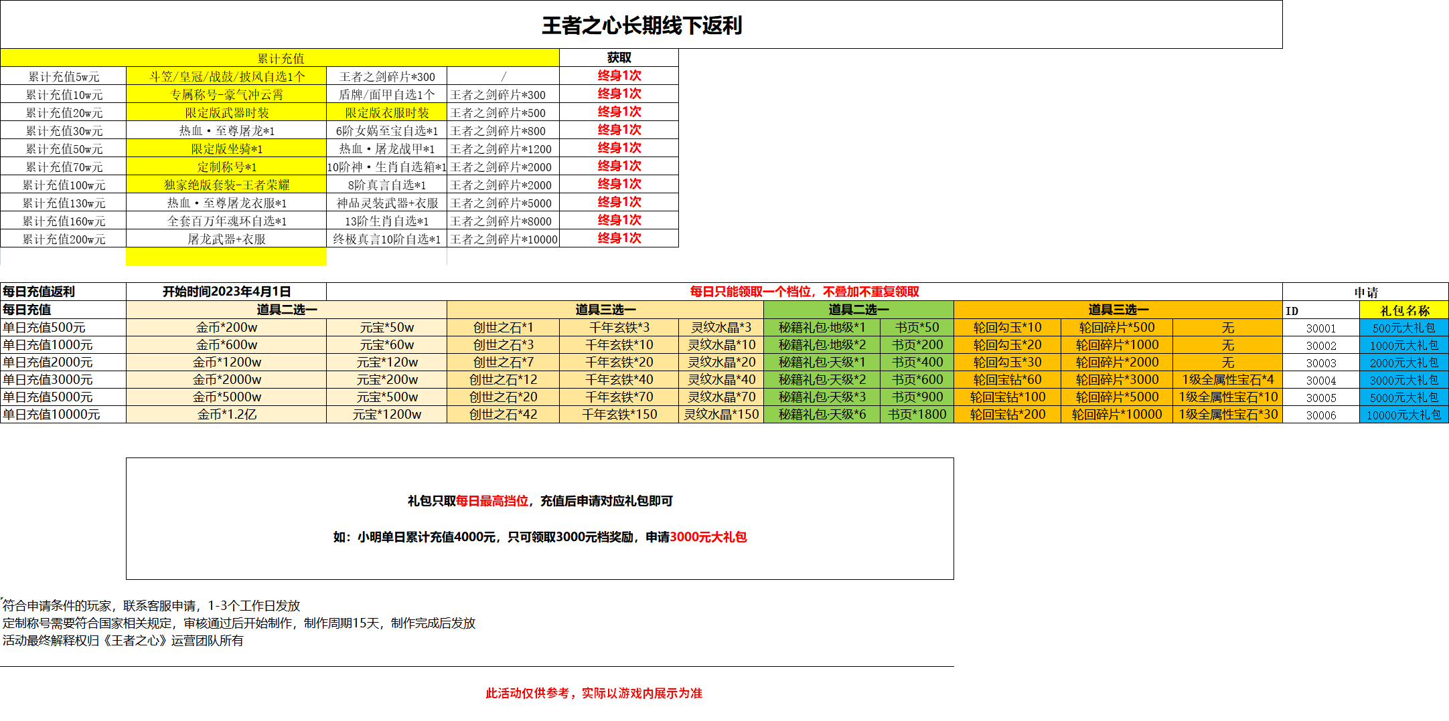This screenshot has height=721, width=1449.
Task: Select cell 专属称号-豪气冲云霄
Action: point(226,94)
